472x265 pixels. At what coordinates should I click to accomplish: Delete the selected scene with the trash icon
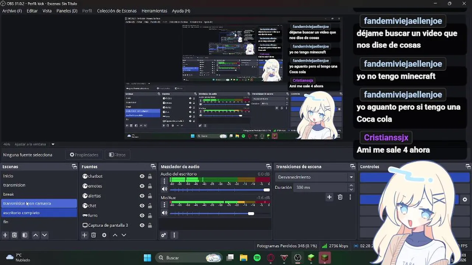[x=14, y=235]
